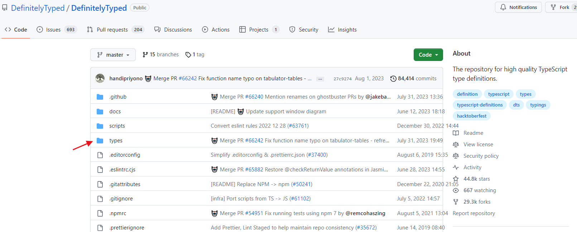Expand the commit message ellipsis button
The height and width of the screenshot is (232, 577).
(320, 79)
